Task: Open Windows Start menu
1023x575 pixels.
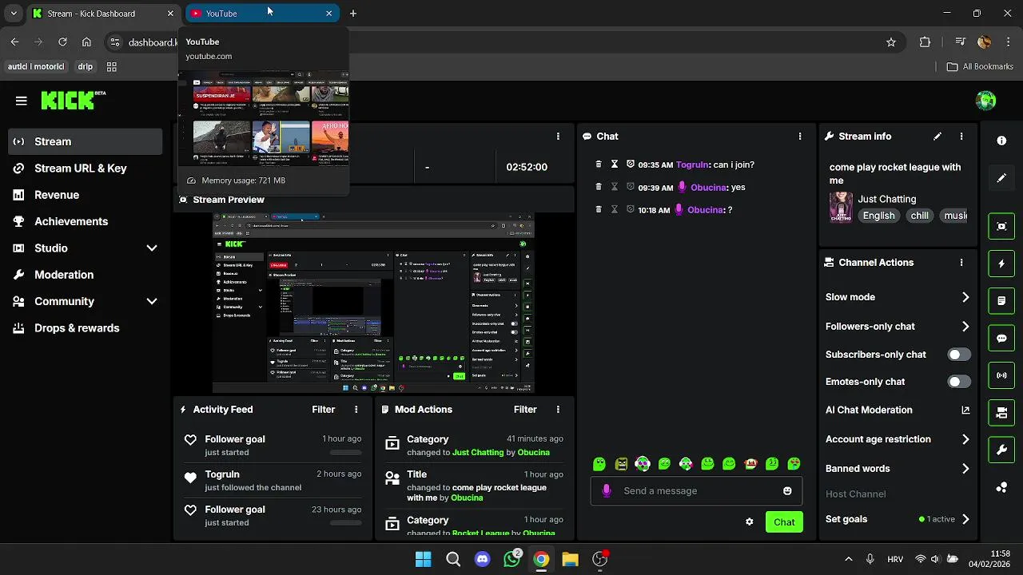Action: click(x=424, y=559)
